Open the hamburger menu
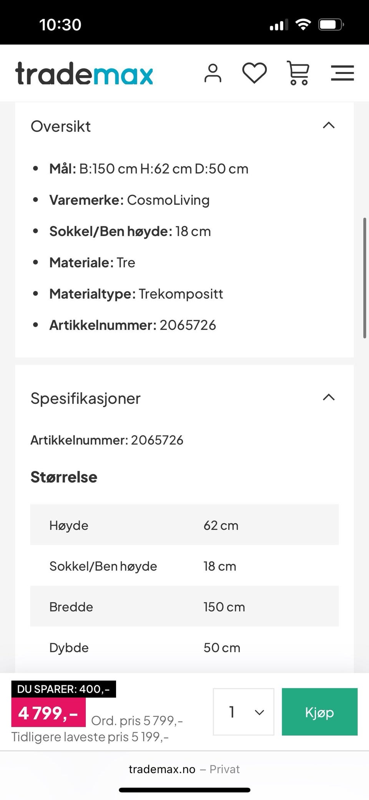The width and height of the screenshot is (369, 800). [x=342, y=73]
